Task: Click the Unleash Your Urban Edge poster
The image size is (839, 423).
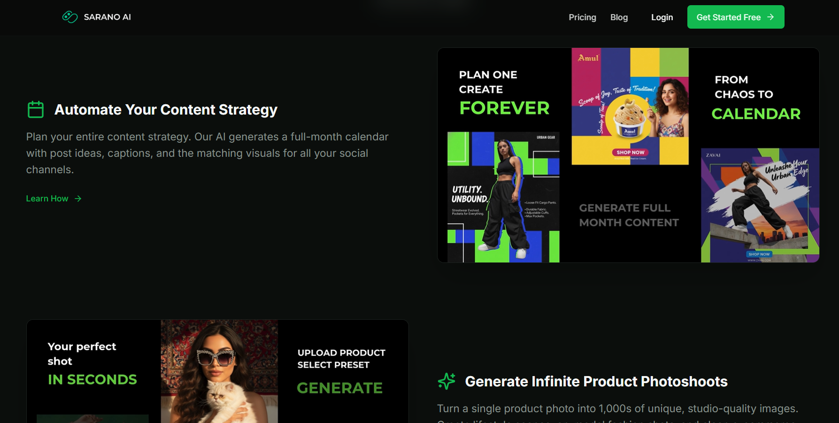Action: [x=760, y=205]
